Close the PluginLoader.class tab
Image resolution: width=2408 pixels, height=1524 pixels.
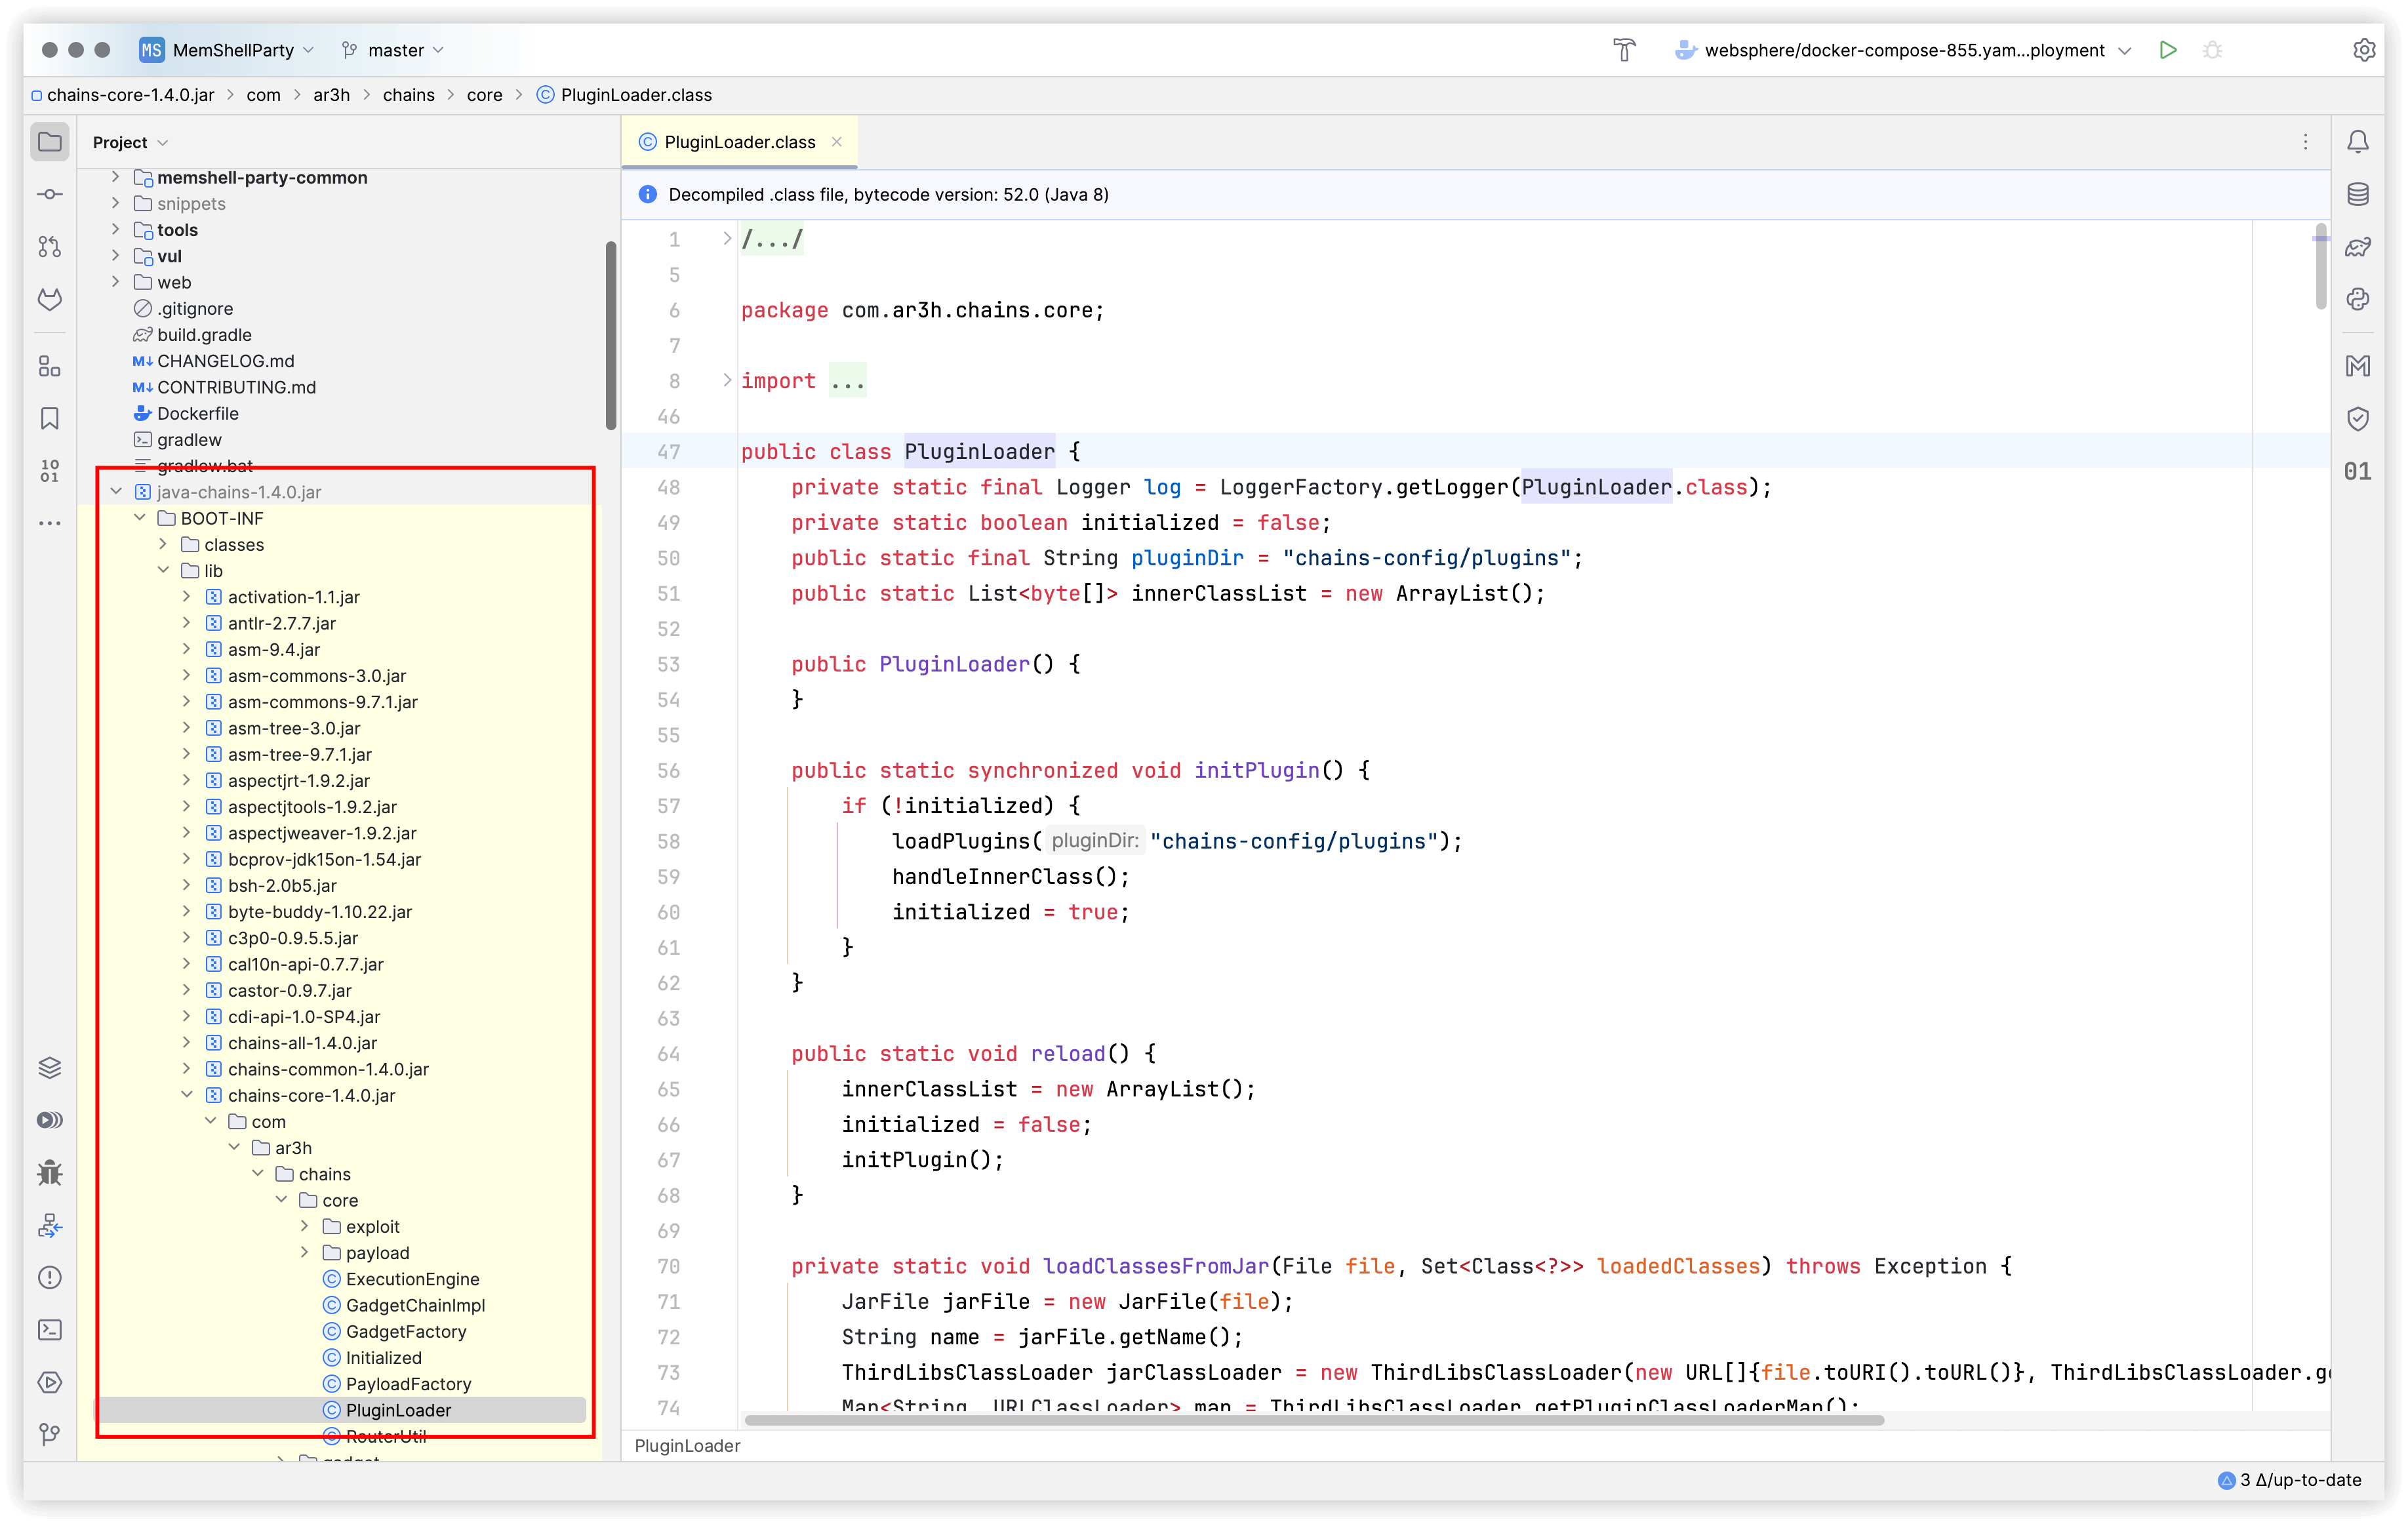click(837, 142)
